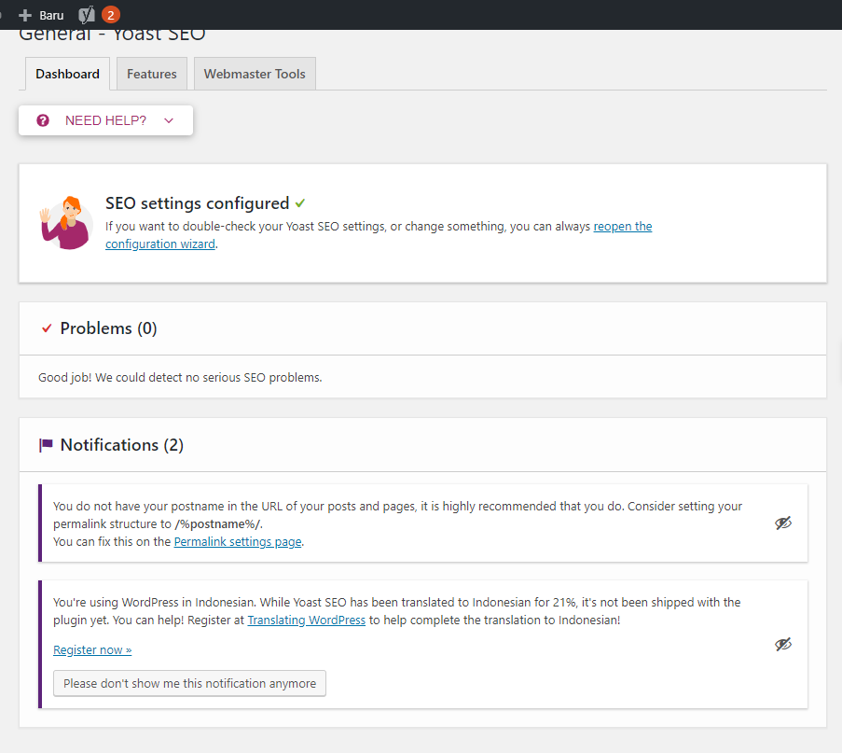
Task: Click the green checkmark after SEO settings configured
Action: tap(299, 203)
